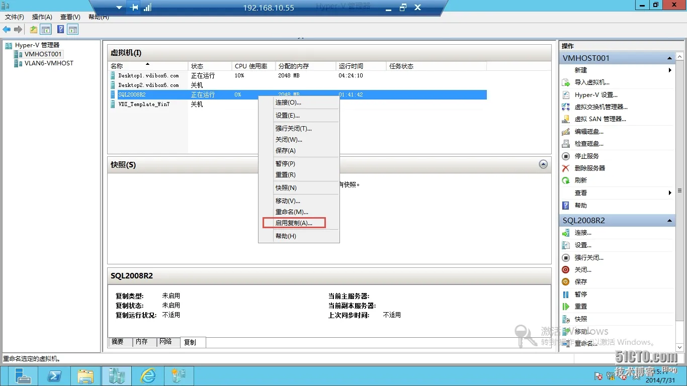The image size is (687, 386).
Task: Switch to the 网络 tab
Action: [168, 342]
